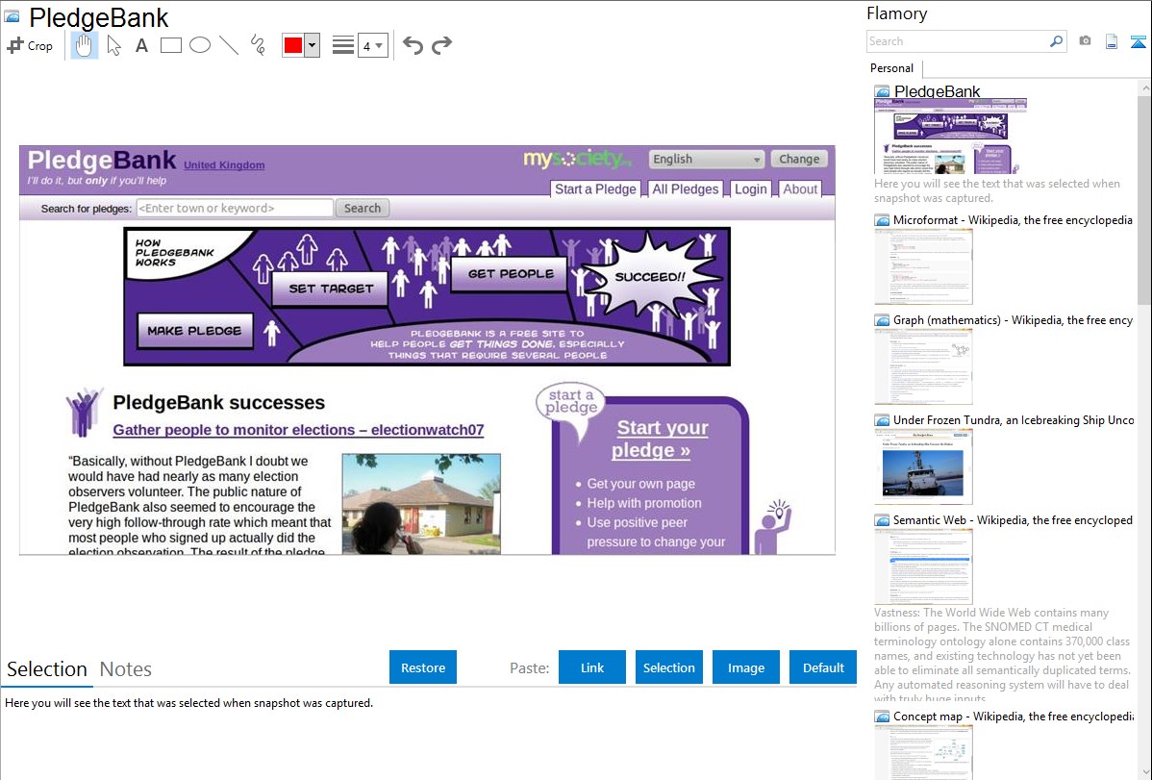The height and width of the screenshot is (780, 1152).
Task: Click the snapshot window icon beside the main PledgeBank title
Action: [12, 17]
